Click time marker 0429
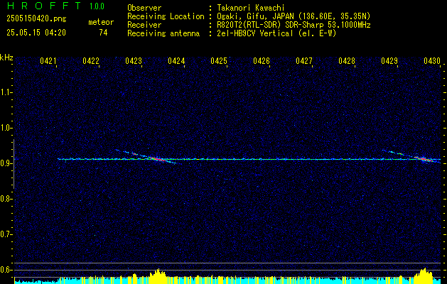Image resolution: width=447 pixels, height=284 pixels. (389, 61)
